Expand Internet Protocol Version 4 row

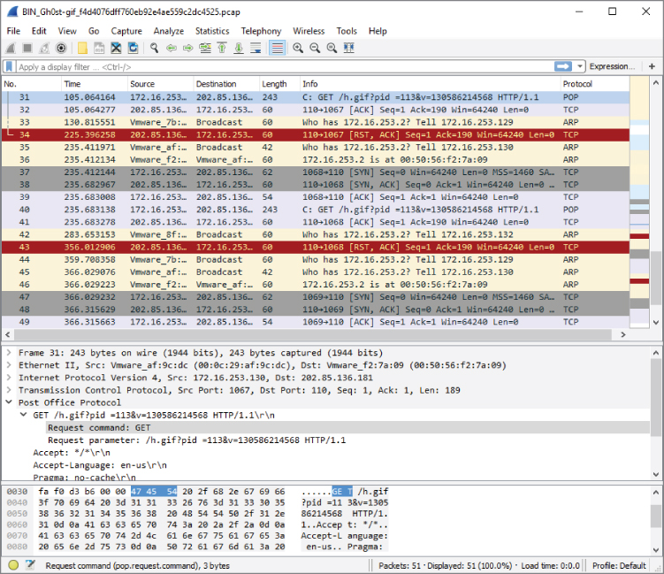click(x=9, y=378)
